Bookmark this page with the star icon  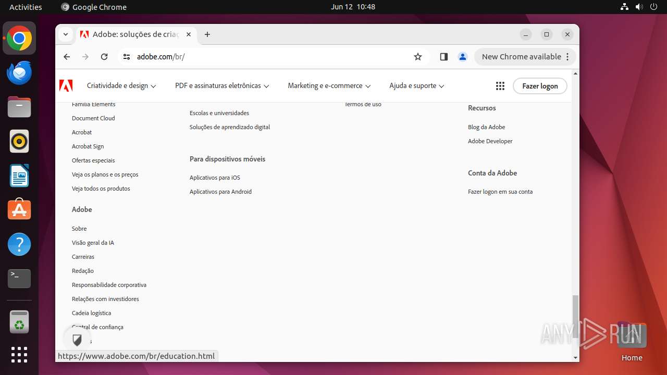[x=418, y=57]
